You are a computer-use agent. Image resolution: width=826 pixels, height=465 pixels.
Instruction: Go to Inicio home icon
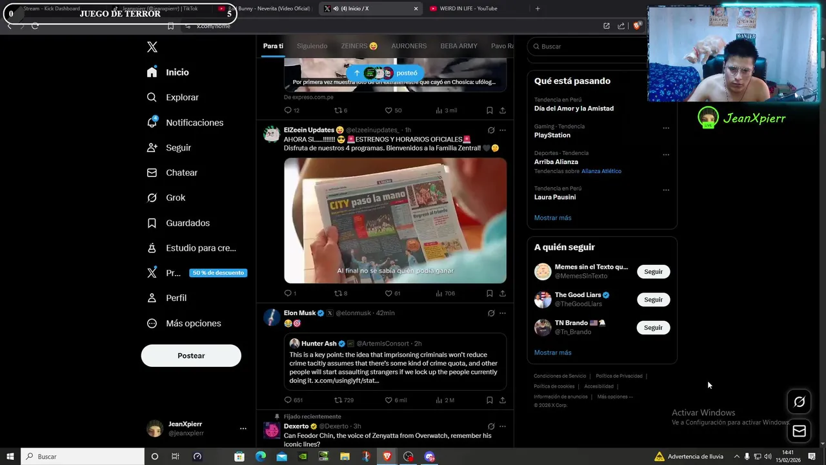pos(152,72)
